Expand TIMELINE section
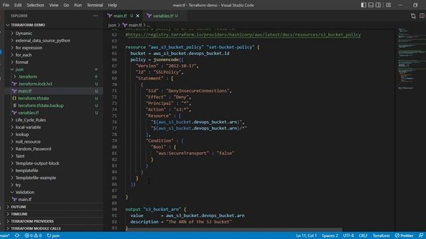The width and height of the screenshot is (426, 239). [x=55, y=214]
